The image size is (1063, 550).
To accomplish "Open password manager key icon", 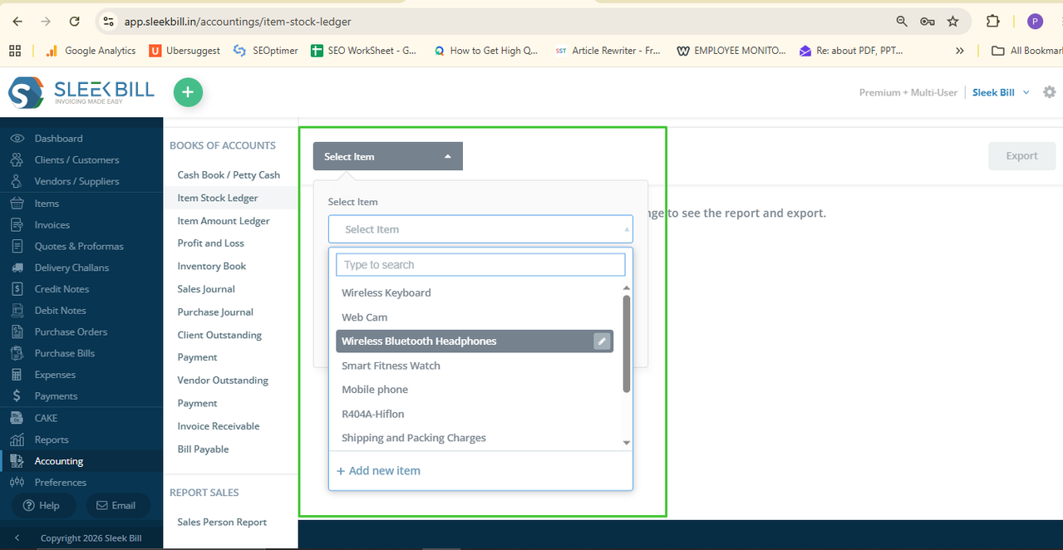I will 928,22.
